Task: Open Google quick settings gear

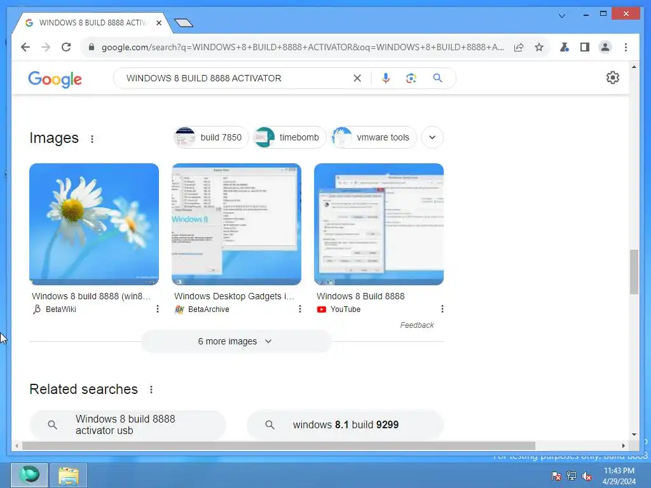Action: click(x=612, y=78)
